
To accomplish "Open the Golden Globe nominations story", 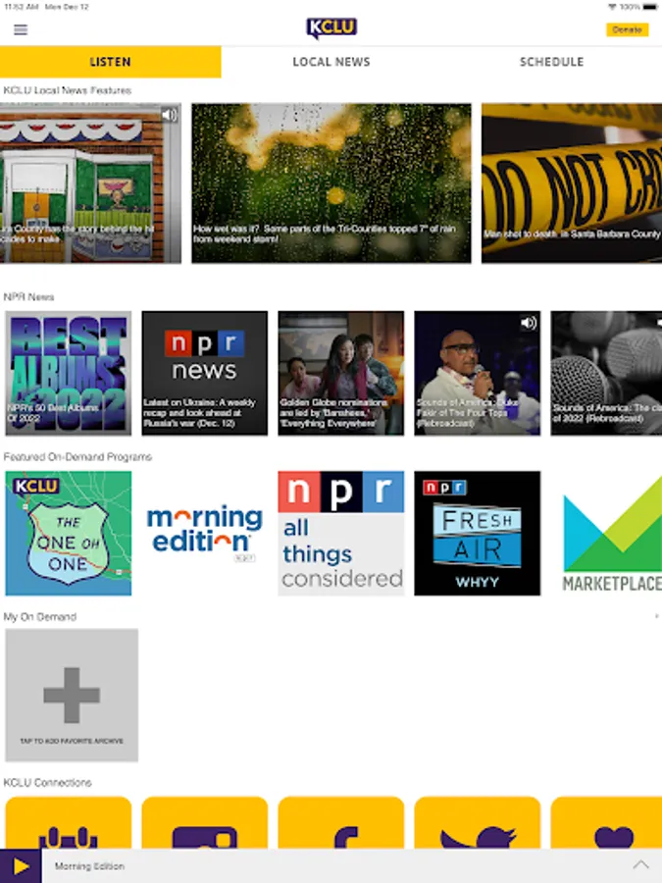I will pos(340,374).
